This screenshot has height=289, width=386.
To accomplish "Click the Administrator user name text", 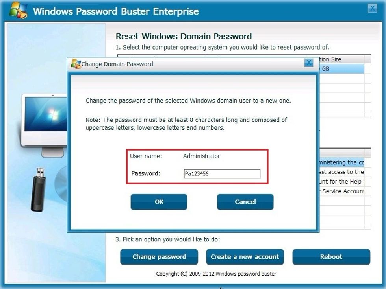I will [202, 156].
